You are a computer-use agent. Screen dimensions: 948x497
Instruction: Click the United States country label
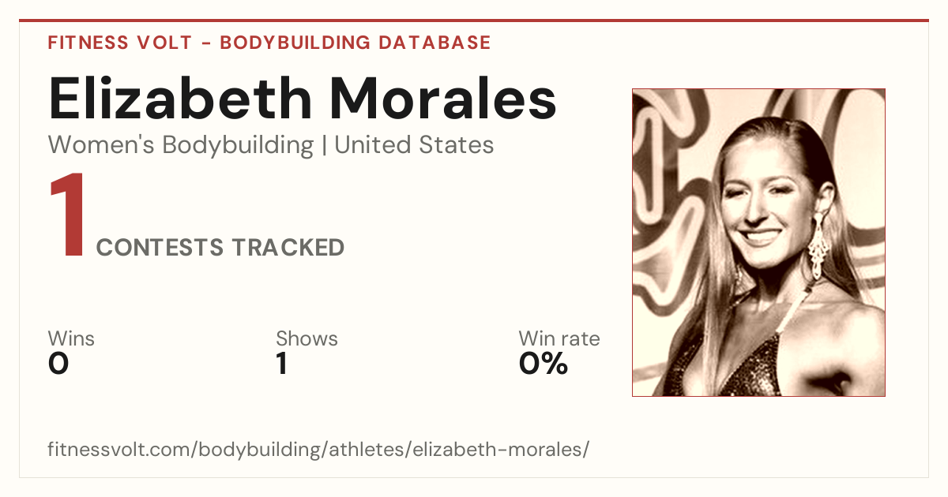pyautogui.click(x=414, y=145)
